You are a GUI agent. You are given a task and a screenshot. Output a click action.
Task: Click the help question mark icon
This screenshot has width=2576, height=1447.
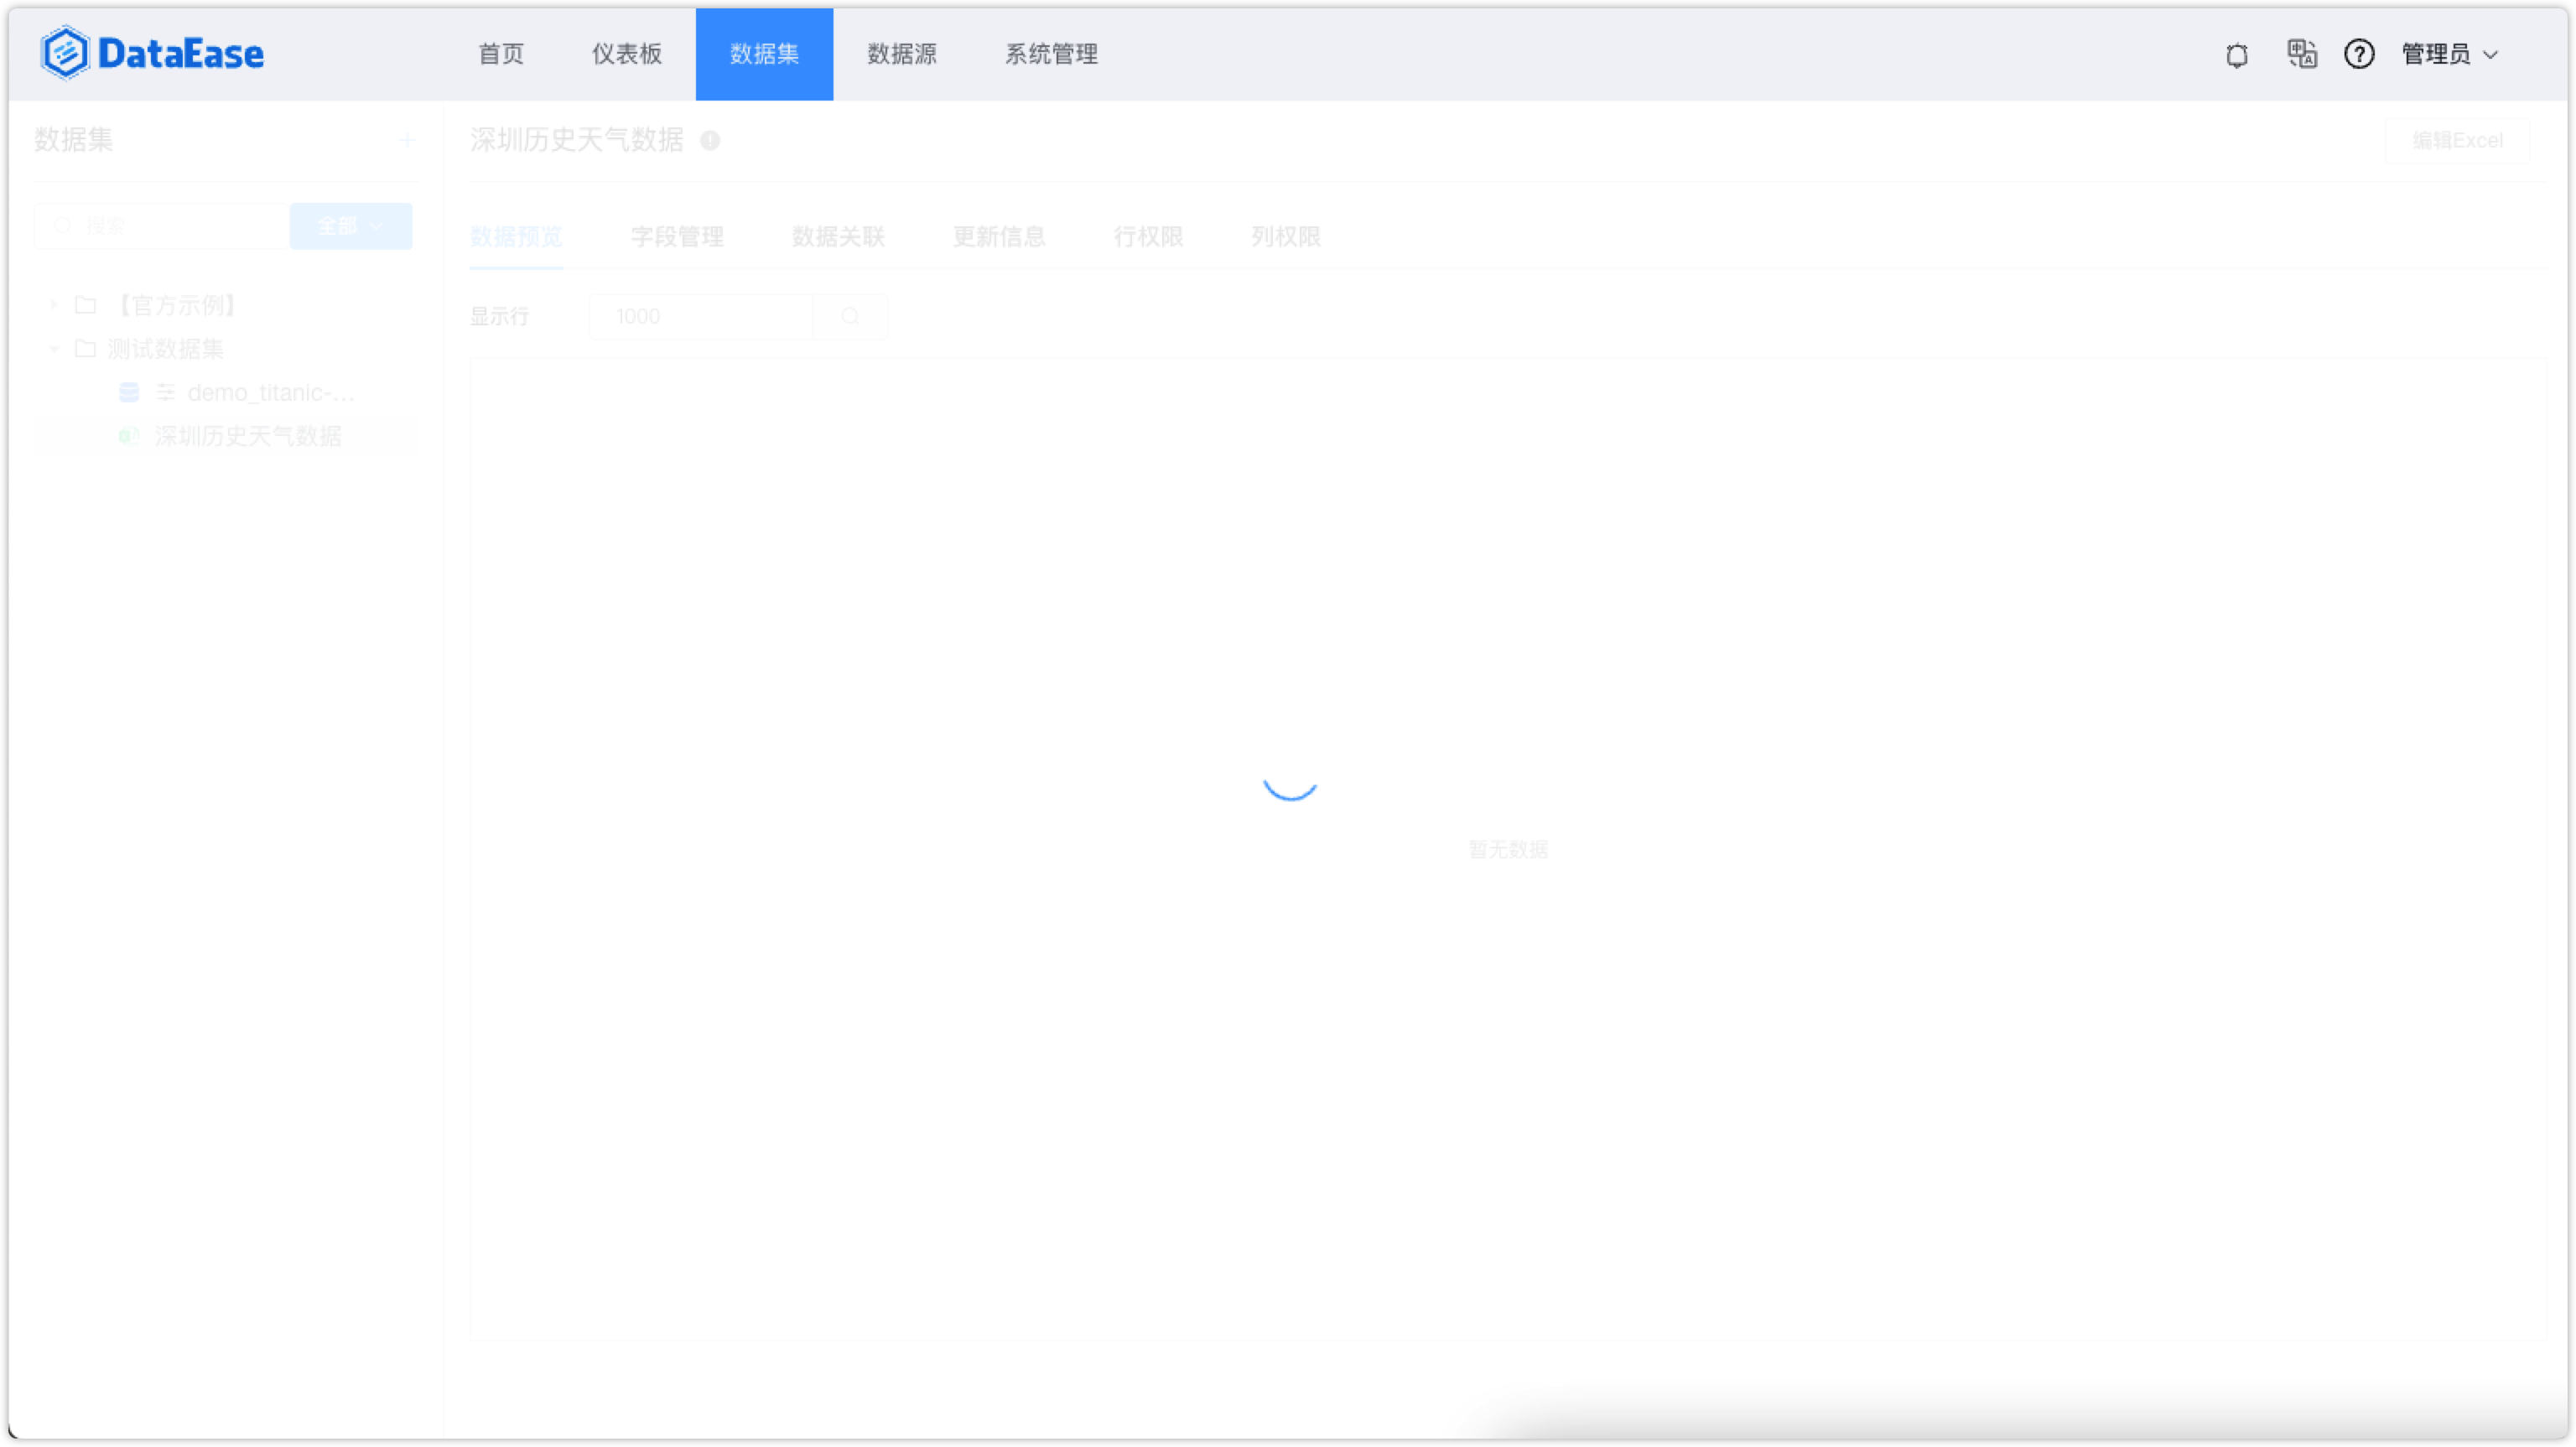click(x=2359, y=55)
